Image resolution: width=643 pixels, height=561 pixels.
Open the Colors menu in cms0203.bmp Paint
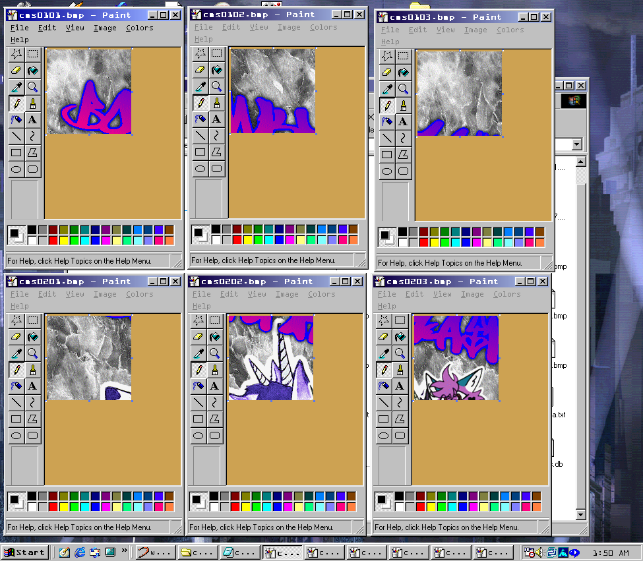pyautogui.click(x=507, y=294)
